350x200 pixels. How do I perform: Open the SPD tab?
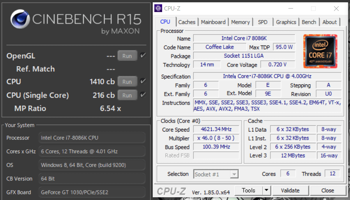point(263,22)
